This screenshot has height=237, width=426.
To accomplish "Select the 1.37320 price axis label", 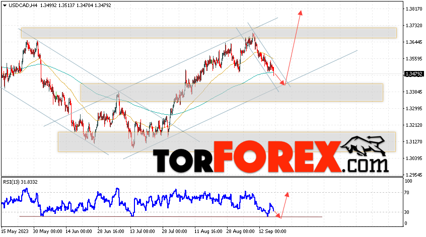I will [414, 26].
